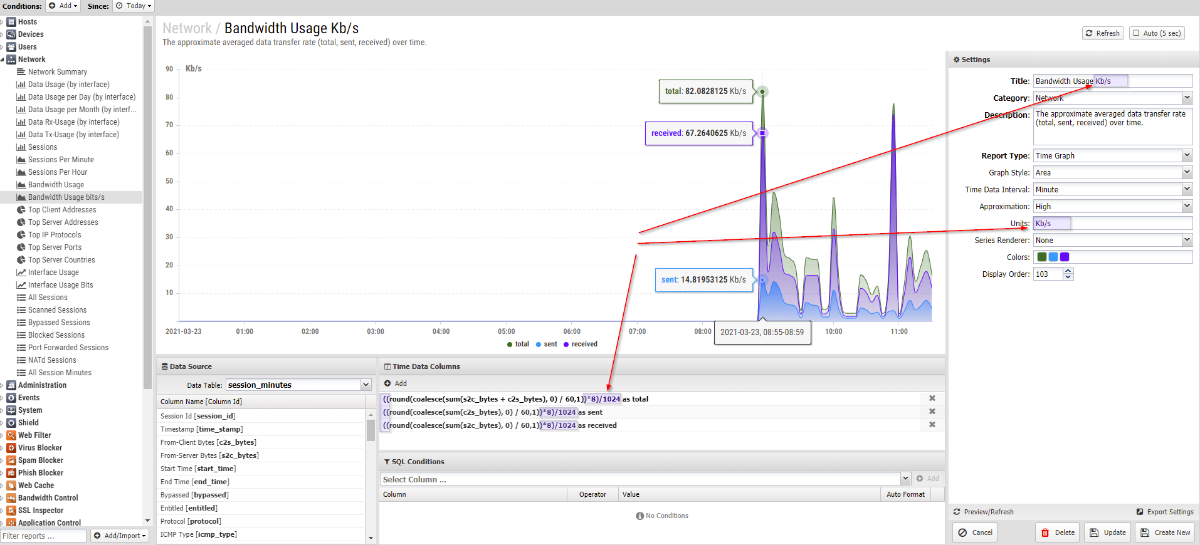Click the purple color swatch
This screenshot has width=1200, height=545.
click(1065, 257)
